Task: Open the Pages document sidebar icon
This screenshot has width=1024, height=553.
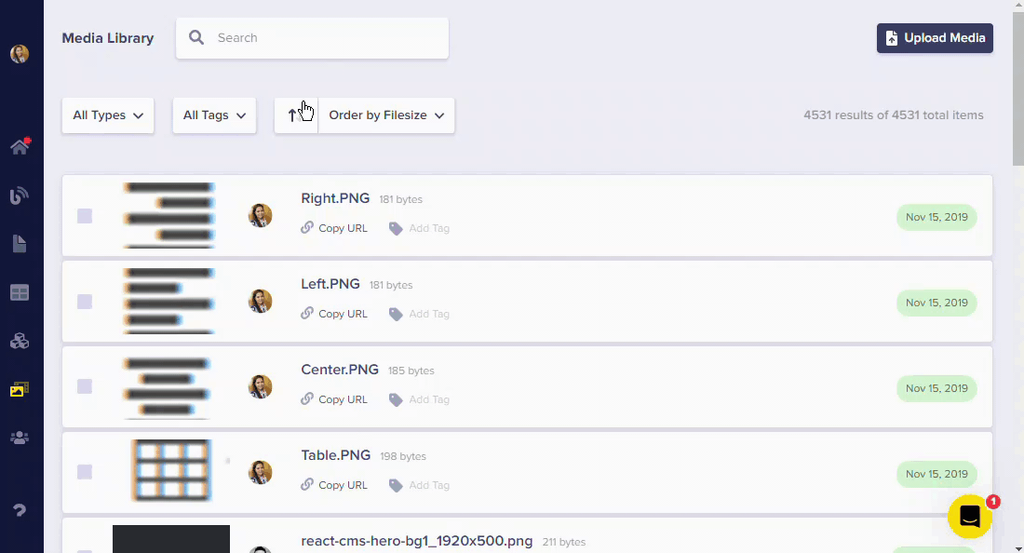Action: (20, 244)
